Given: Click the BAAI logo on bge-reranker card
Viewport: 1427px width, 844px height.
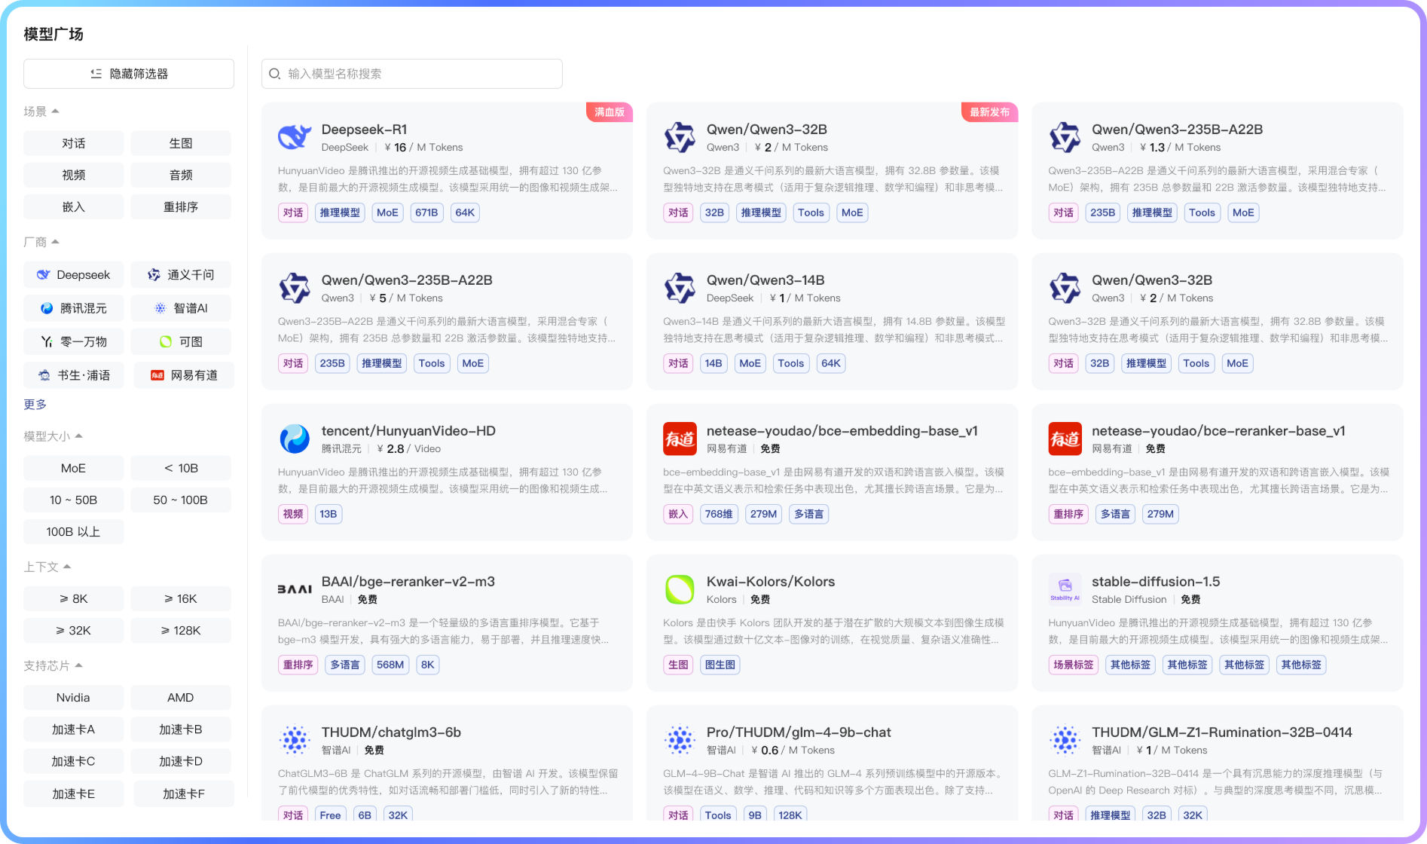Looking at the screenshot, I should (295, 589).
